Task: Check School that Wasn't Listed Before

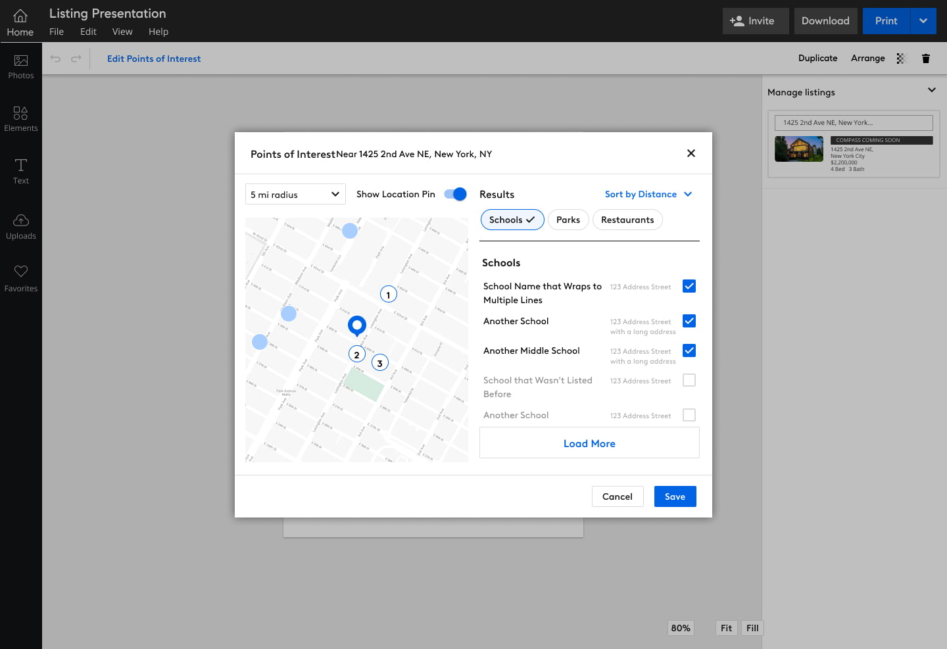Action: [x=689, y=380]
